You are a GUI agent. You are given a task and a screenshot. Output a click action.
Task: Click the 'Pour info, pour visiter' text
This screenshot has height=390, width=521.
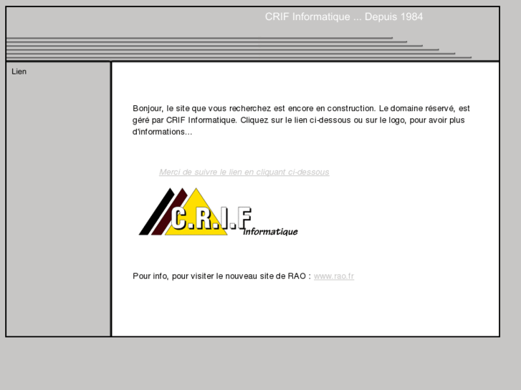click(x=221, y=276)
